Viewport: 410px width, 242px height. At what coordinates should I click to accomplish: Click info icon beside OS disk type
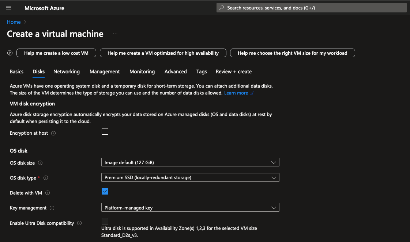pyautogui.click(x=46, y=178)
